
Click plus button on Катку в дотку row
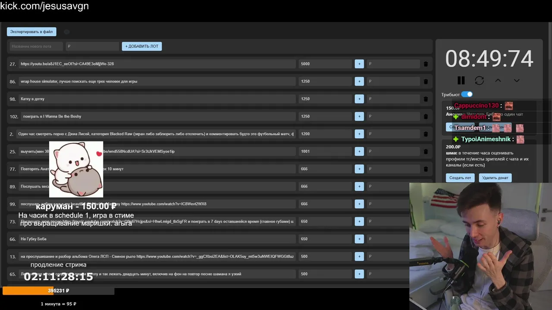(359, 99)
